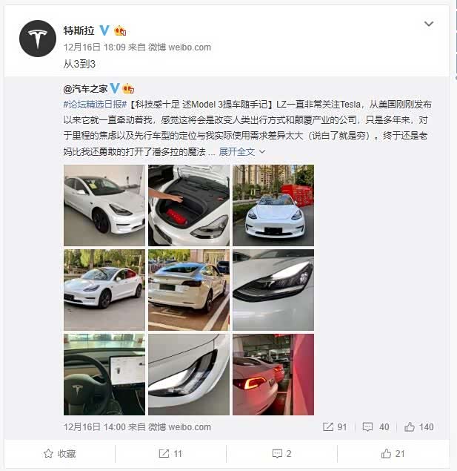Image resolution: width=457 pixels, height=471 pixels.
Task: Open thumbnail of red taillight in garage
Action: [x=273, y=375]
